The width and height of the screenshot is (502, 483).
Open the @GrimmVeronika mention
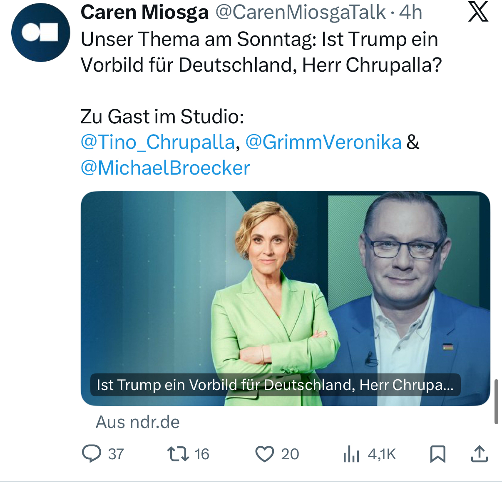point(323,142)
